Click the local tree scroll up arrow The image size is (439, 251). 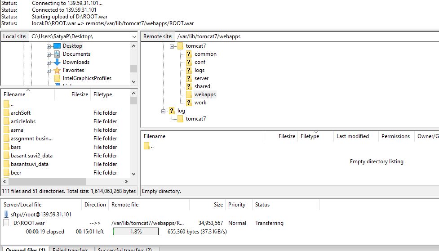tap(133, 46)
